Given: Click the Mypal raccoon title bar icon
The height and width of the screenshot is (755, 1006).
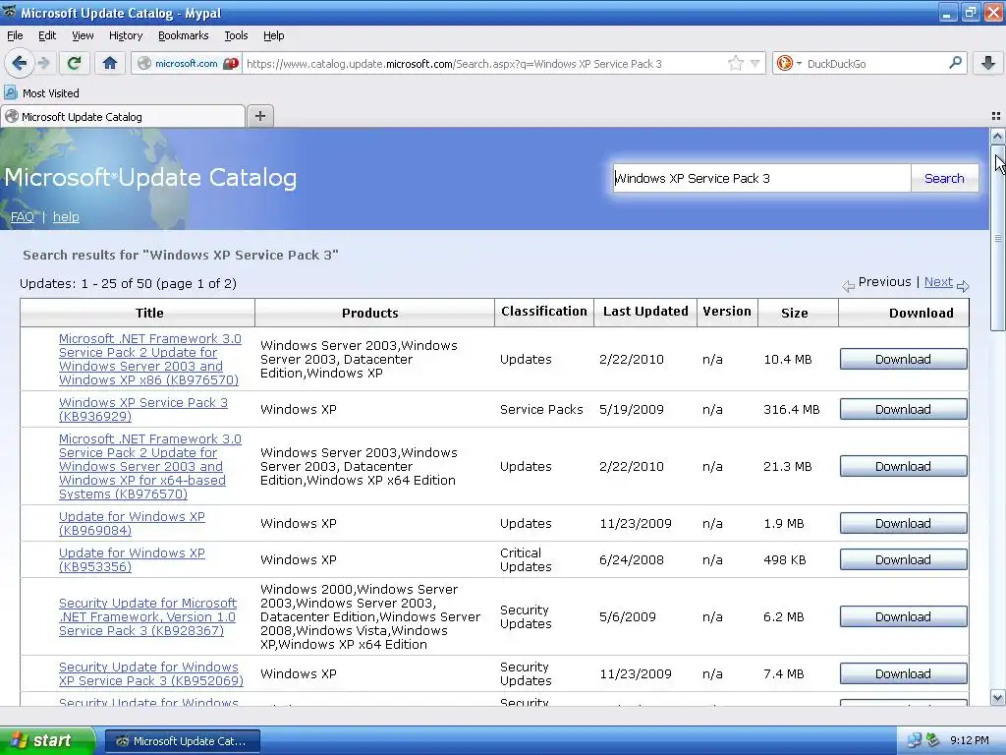Looking at the screenshot, I should point(9,12).
